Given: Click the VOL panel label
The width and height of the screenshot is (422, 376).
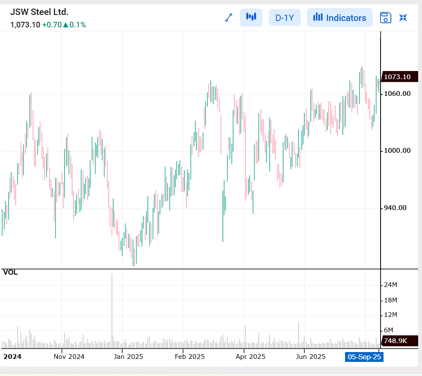Looking at the screenshot, I should (10, 272).
